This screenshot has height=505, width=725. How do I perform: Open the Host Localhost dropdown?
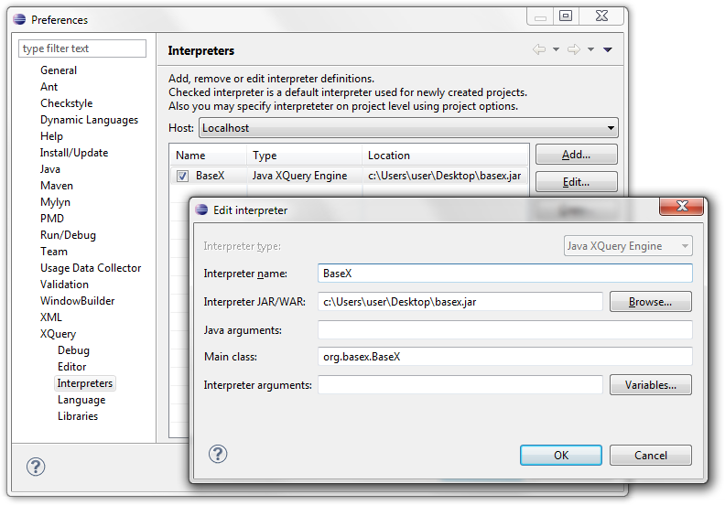point(408,127)
